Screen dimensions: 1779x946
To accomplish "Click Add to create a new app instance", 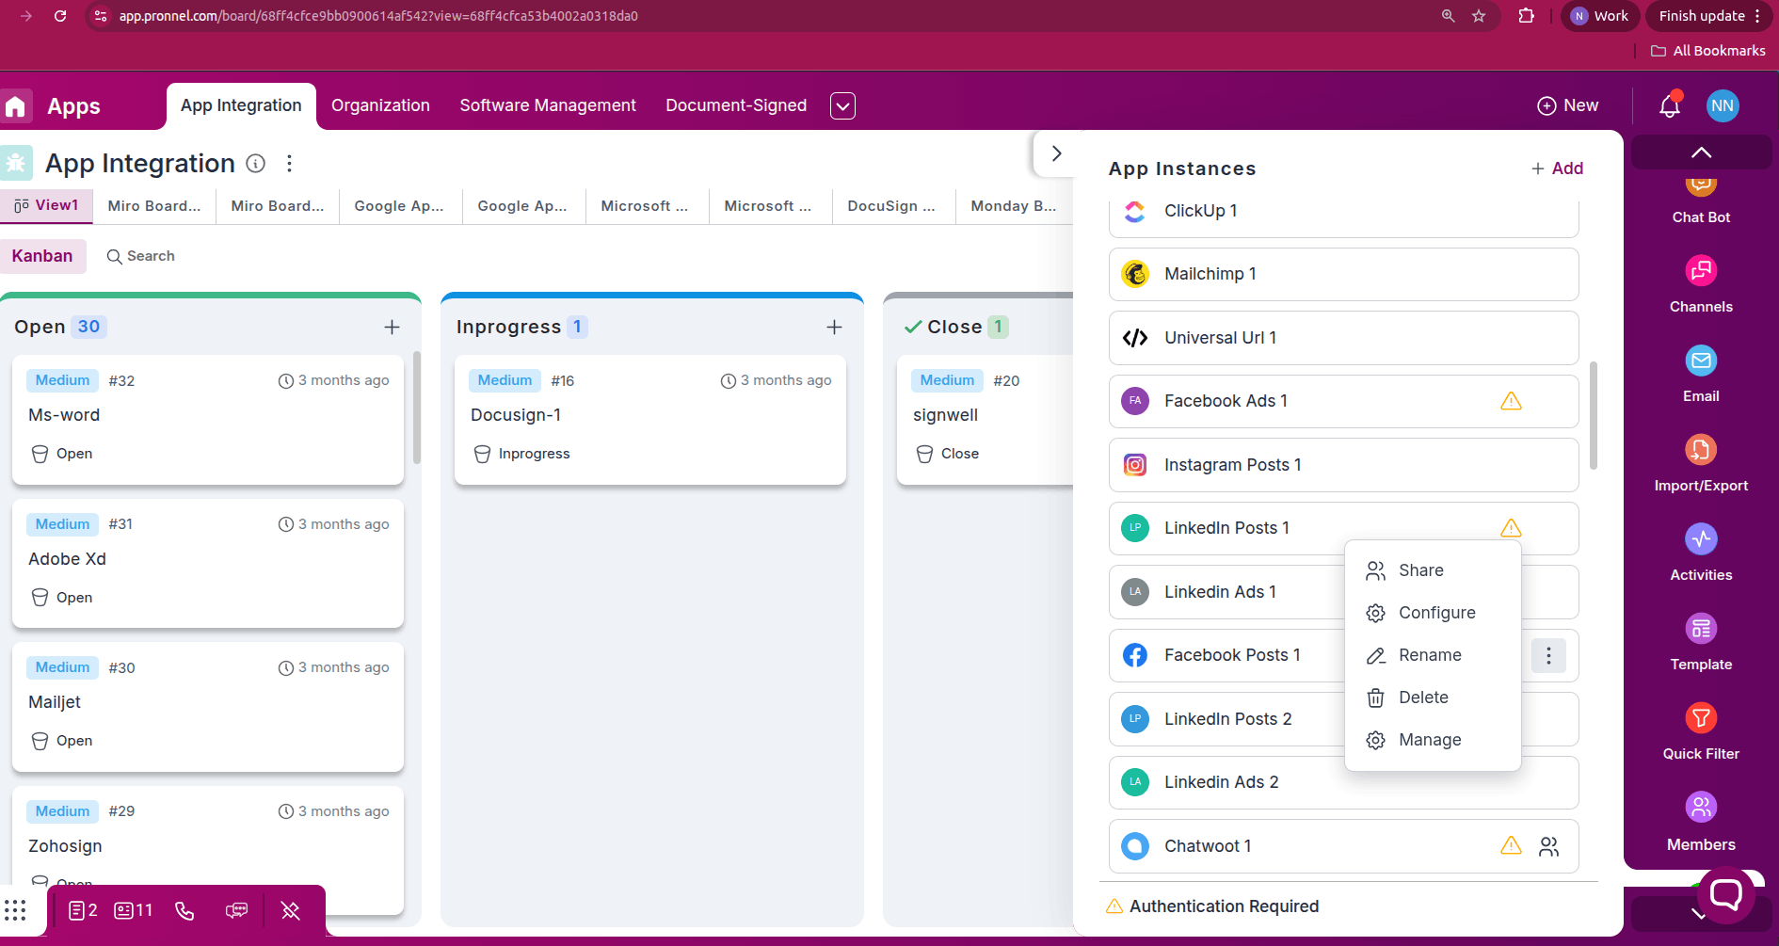I will click(1557, 168).
